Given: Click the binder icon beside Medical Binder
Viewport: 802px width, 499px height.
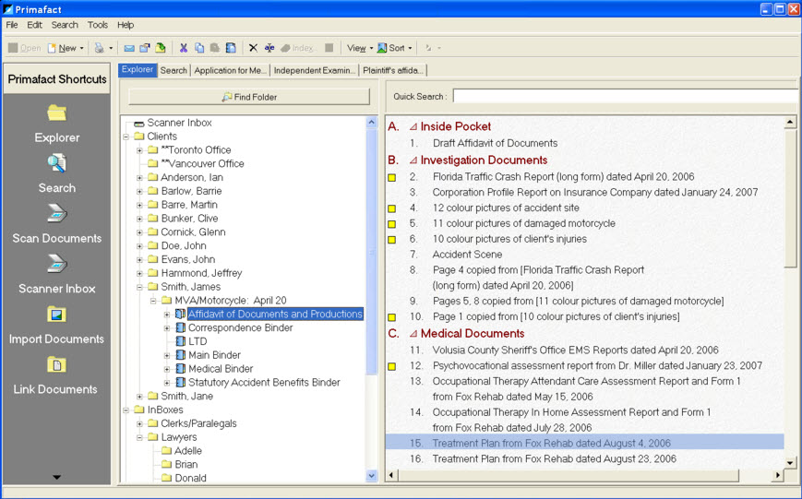Looking at the screenshot, I should [x=181, y=369].
